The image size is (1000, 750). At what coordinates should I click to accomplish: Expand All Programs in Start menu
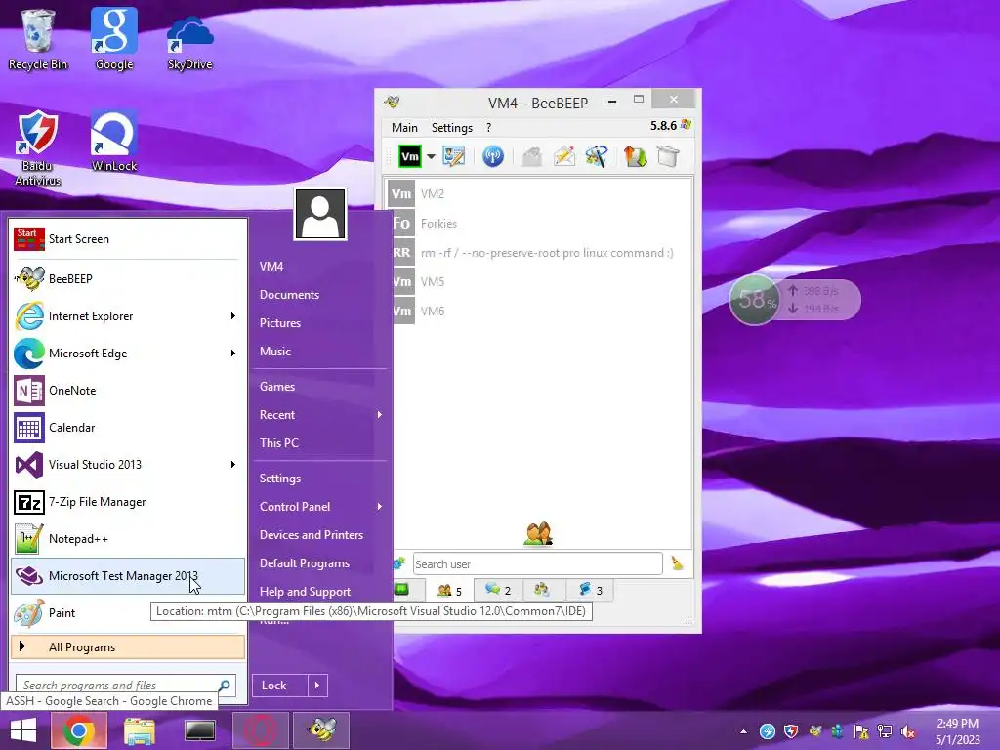point(128,646)
